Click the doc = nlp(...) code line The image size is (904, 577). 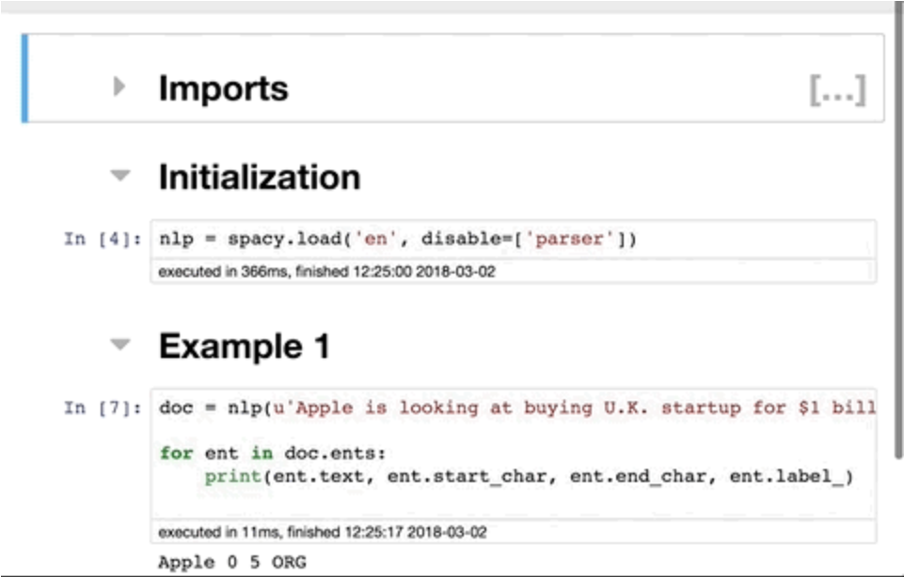(x=517, y=408)
